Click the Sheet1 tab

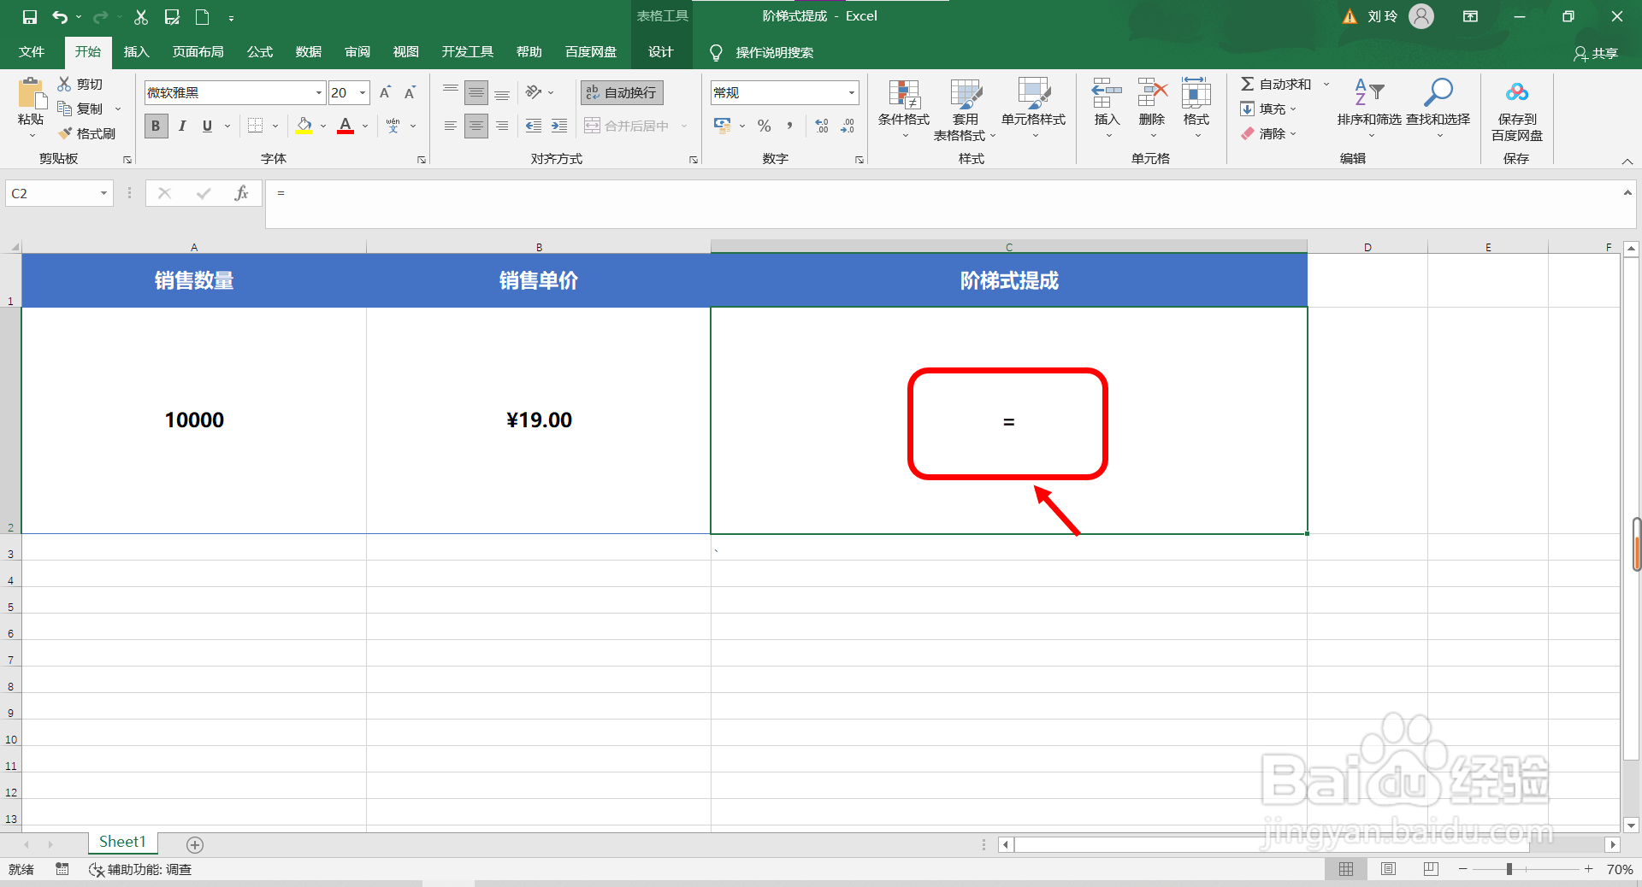(122, 843)
